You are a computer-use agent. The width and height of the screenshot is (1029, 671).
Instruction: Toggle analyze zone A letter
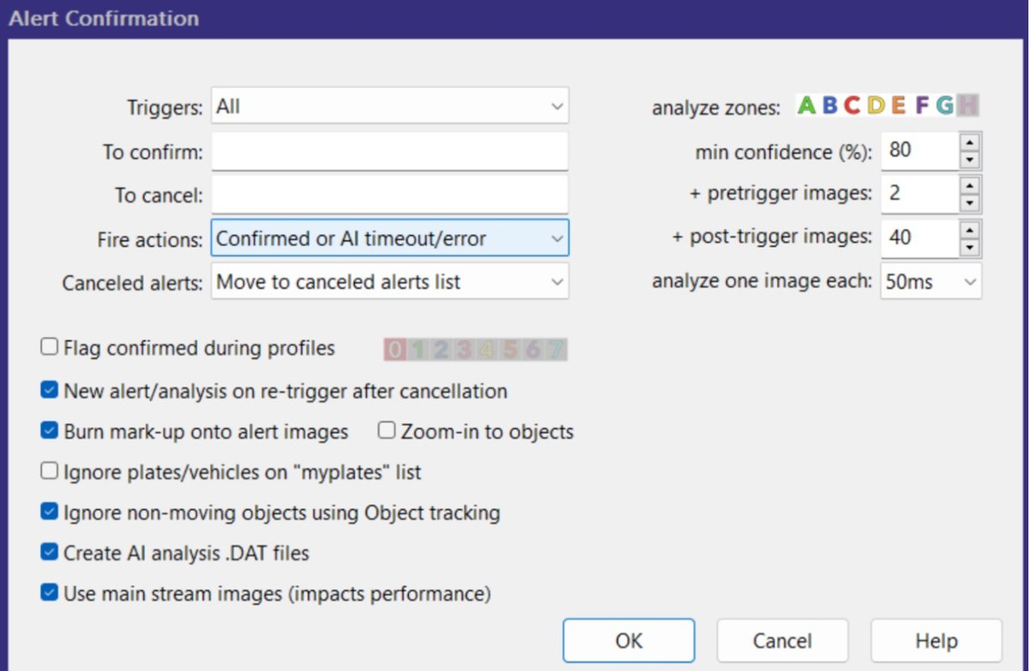(806, 105)
